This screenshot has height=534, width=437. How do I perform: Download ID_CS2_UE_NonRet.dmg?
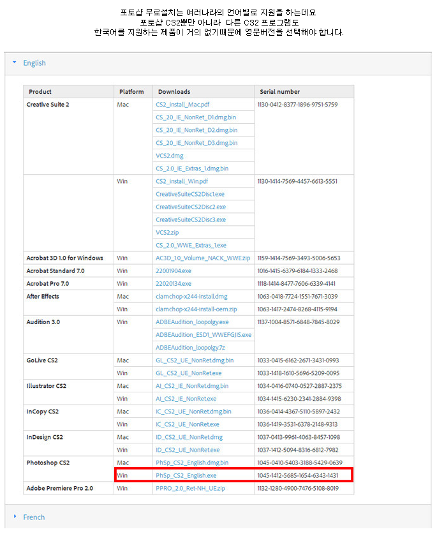tap(189, 437)
